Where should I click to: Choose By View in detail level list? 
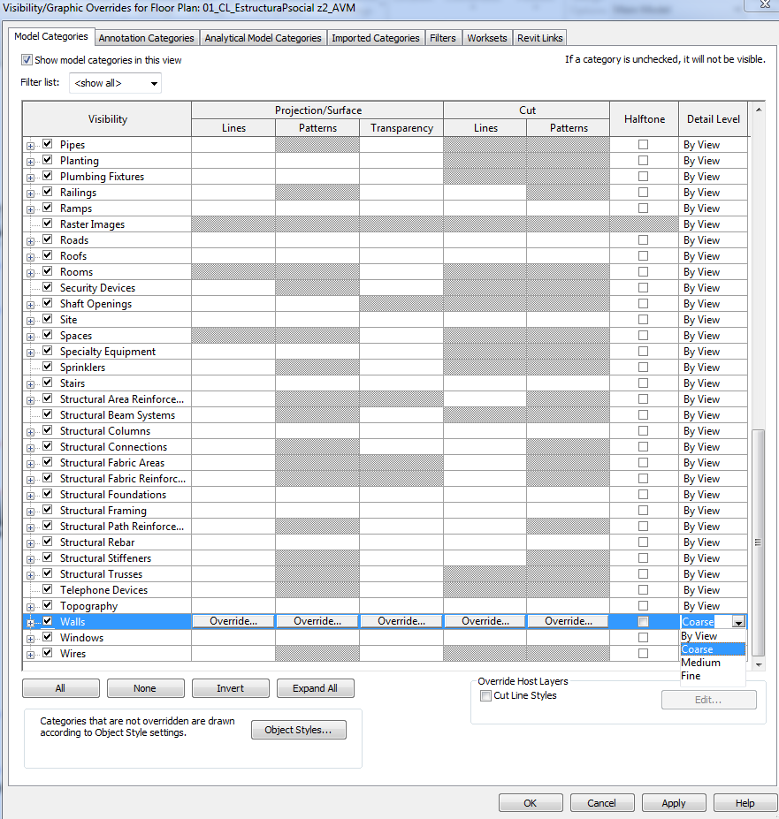click(713, 636)
